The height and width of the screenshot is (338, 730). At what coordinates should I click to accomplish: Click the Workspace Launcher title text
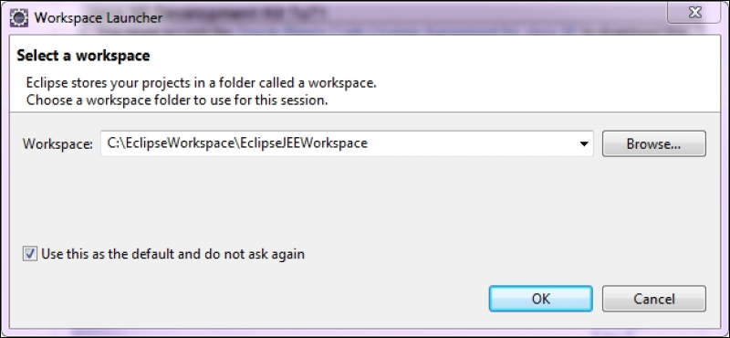[x=99, y=18]
